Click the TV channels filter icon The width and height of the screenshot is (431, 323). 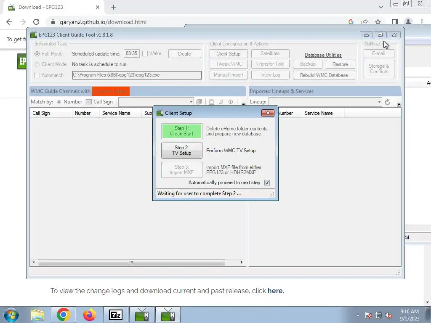coord(211,102)
